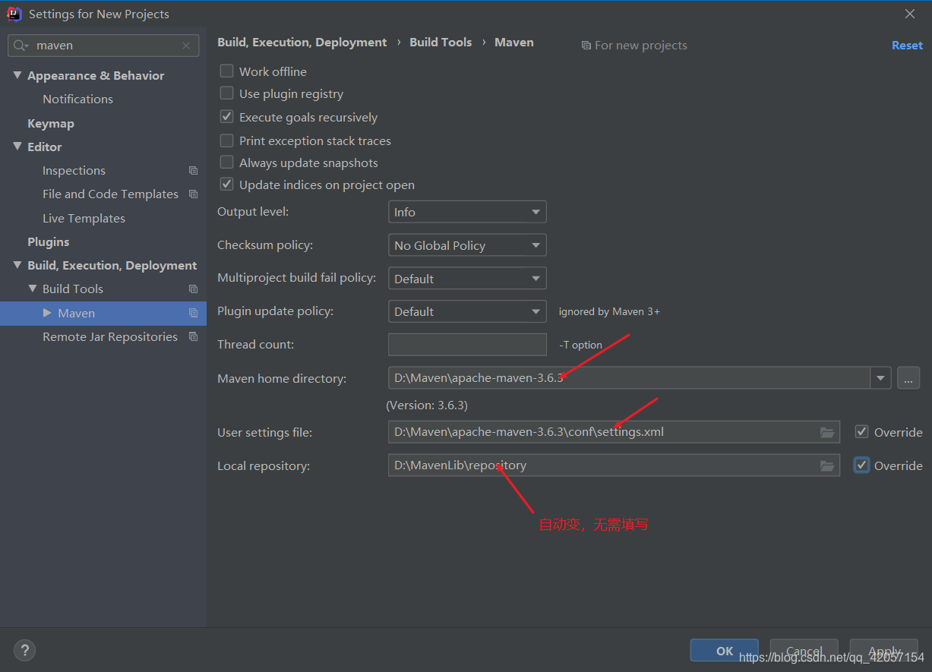Collapse the Build Tools tree node
Viewport: 932px width, 672px height.
pyautogui.click(x=33, y=289)
